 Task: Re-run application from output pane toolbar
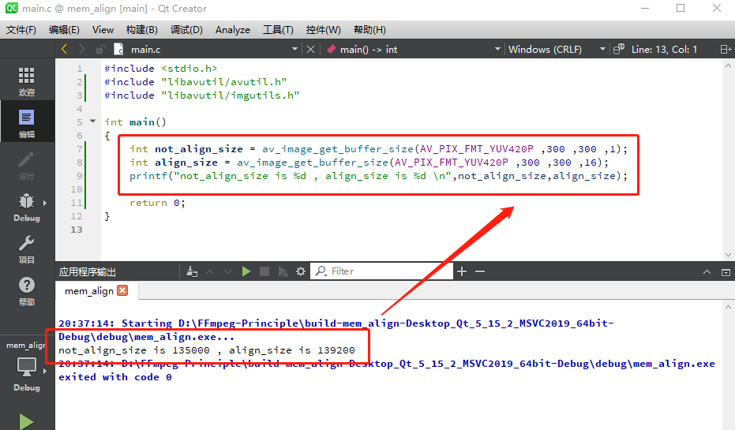[246, 271]
